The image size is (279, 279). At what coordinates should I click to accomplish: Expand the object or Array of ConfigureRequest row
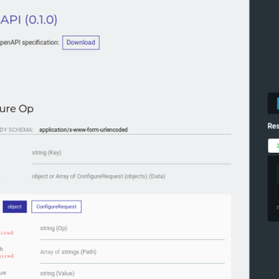99,176
